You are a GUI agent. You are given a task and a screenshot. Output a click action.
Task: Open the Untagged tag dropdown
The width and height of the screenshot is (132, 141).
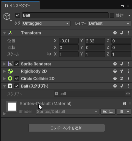pyautogui.click(x=46, y=23)
